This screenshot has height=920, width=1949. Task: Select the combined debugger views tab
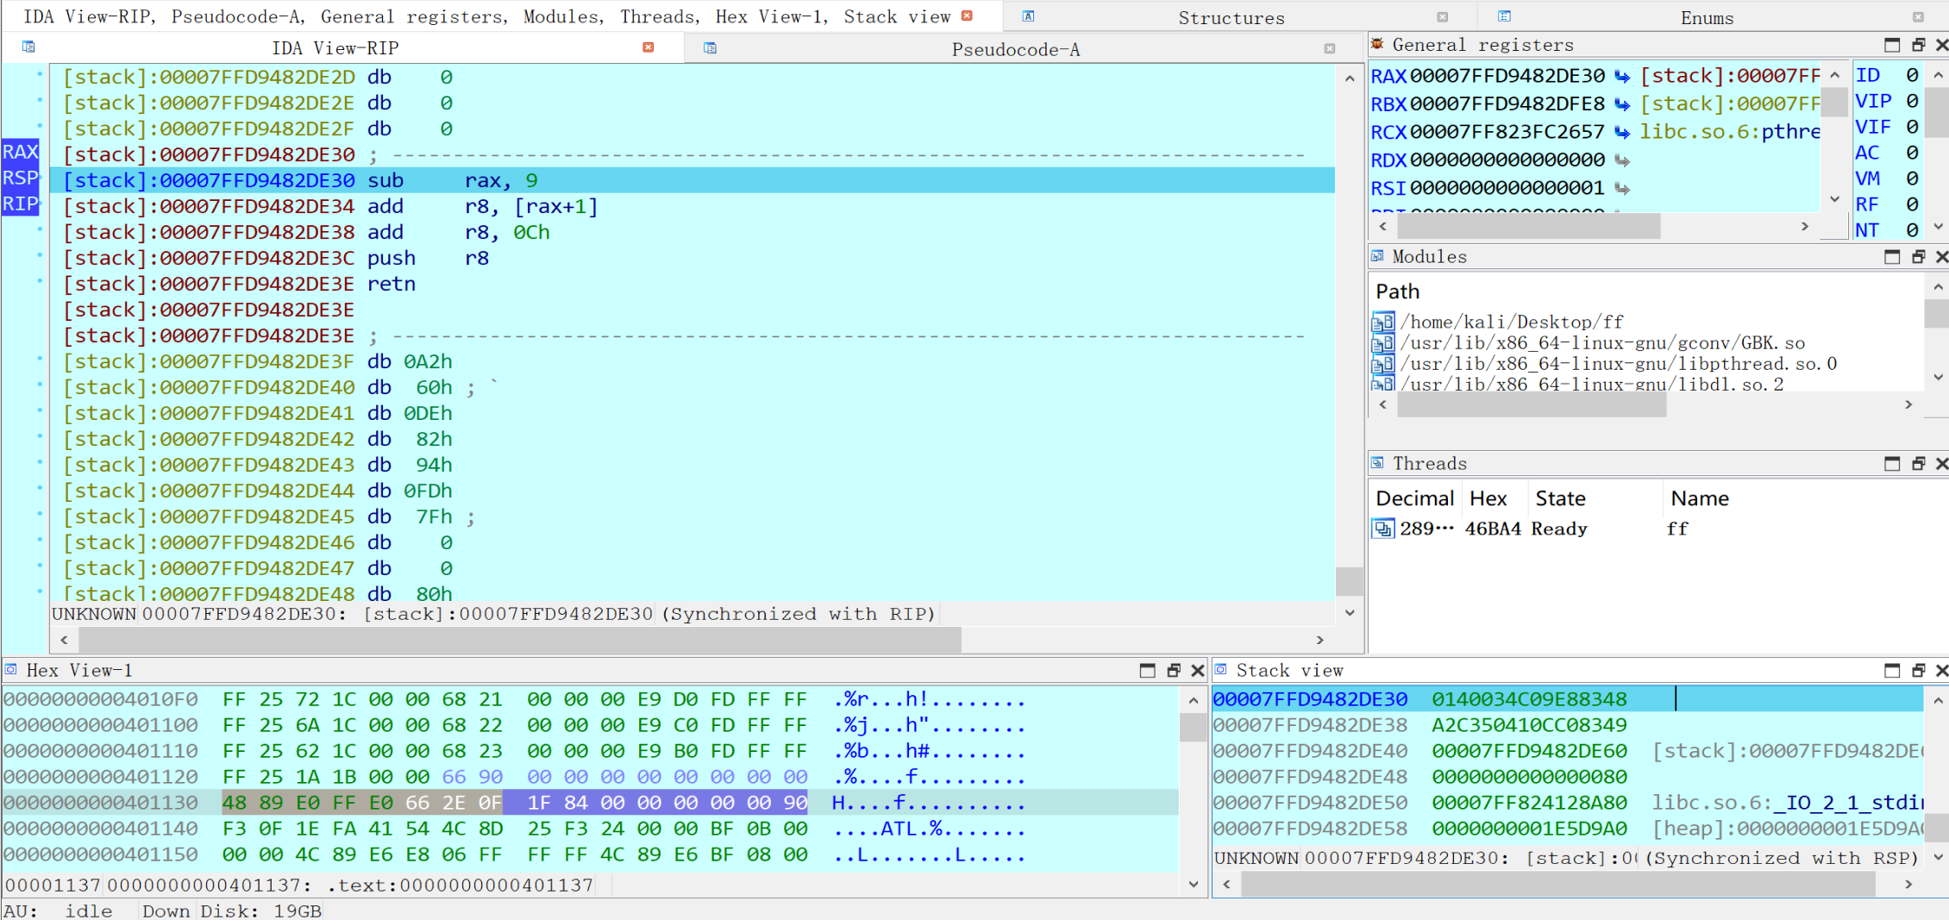click(486, 16)
